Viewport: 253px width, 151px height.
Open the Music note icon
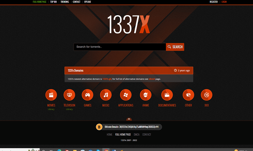[x=106, y=95]
